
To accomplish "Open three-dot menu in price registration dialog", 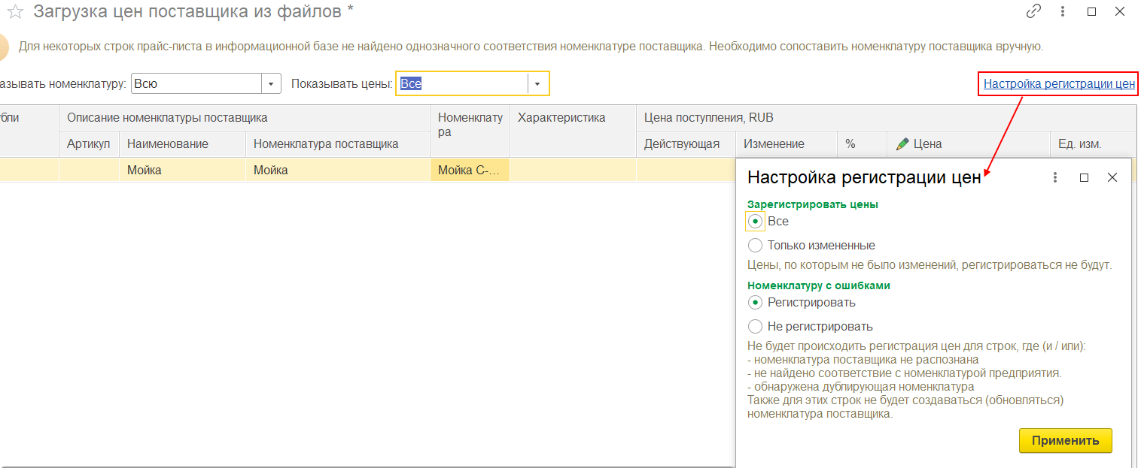I will coord(1055,177).
